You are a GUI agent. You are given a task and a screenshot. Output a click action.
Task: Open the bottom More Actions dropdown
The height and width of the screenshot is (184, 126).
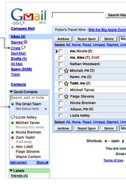pos(123,128)
